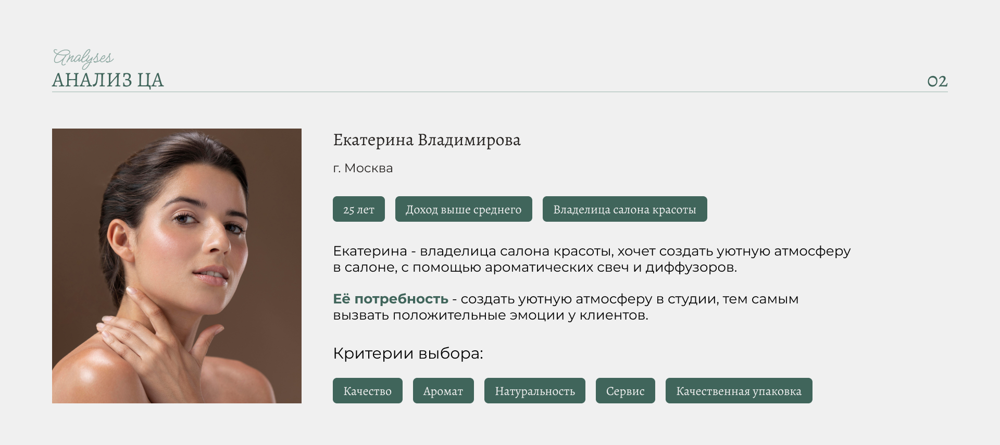Choose the "Качество" criterion tag

367,391
